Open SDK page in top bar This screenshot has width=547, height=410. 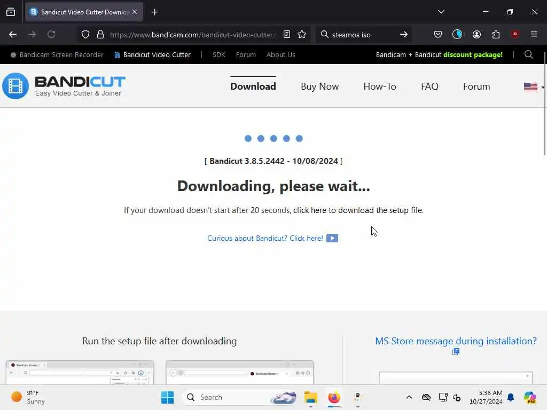coord(218,55)
